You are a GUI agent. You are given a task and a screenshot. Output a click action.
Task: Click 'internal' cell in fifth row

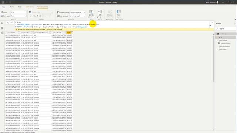pyautogui.click(x=42, y=45)
